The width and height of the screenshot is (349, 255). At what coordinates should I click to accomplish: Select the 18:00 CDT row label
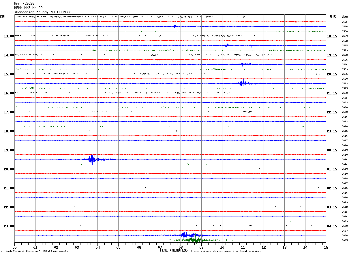[x=9, y=131]
